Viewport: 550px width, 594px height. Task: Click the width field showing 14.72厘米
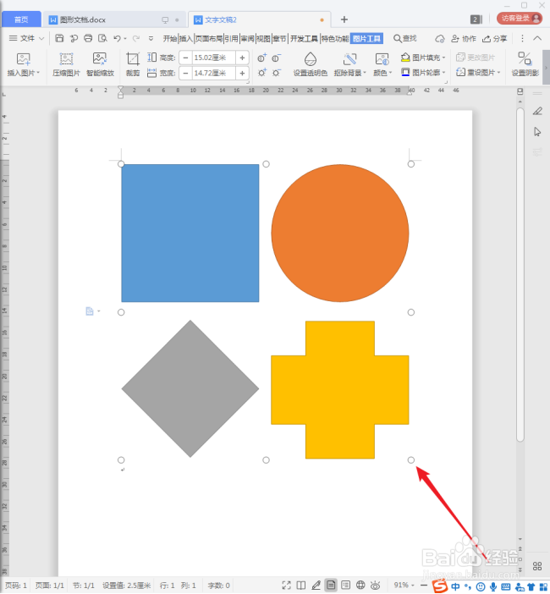213,73
